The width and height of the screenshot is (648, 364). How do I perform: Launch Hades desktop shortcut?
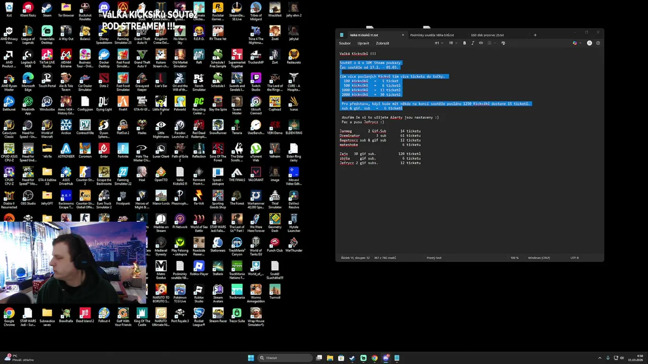(142, 127)
